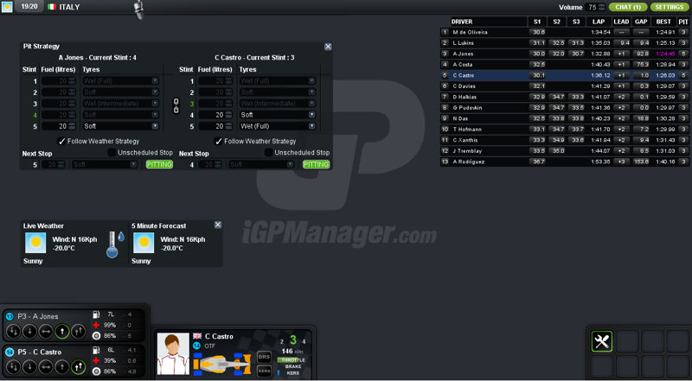Enable Unscheduled Stop for A Jones

pos(111,153)
